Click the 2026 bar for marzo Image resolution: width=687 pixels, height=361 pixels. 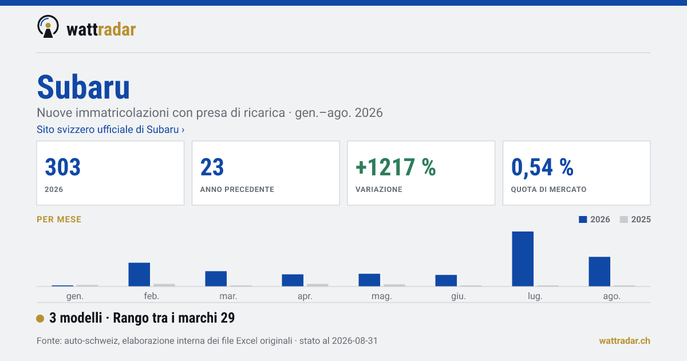(216, 278)
